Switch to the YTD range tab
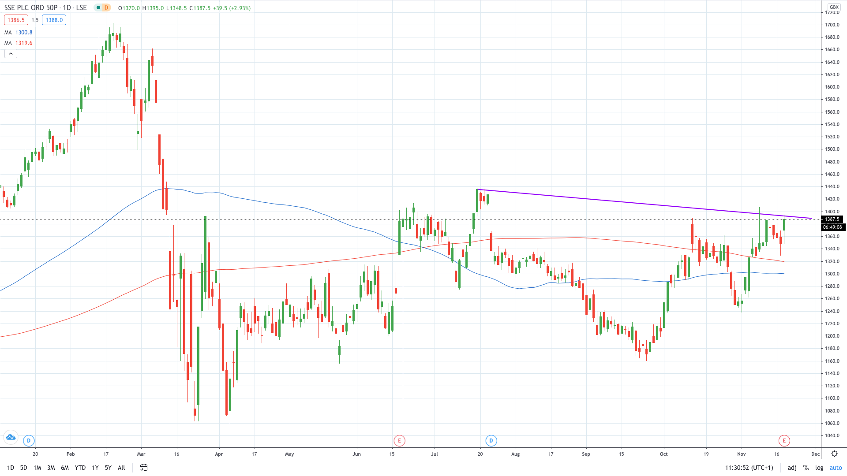 tap(80, 468)
